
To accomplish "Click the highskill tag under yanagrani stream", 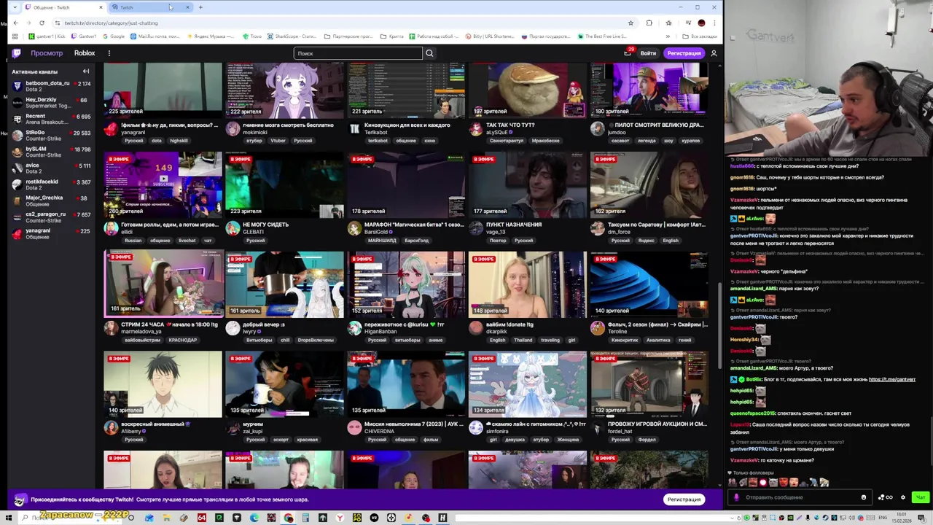I will (x=179, y=141).
